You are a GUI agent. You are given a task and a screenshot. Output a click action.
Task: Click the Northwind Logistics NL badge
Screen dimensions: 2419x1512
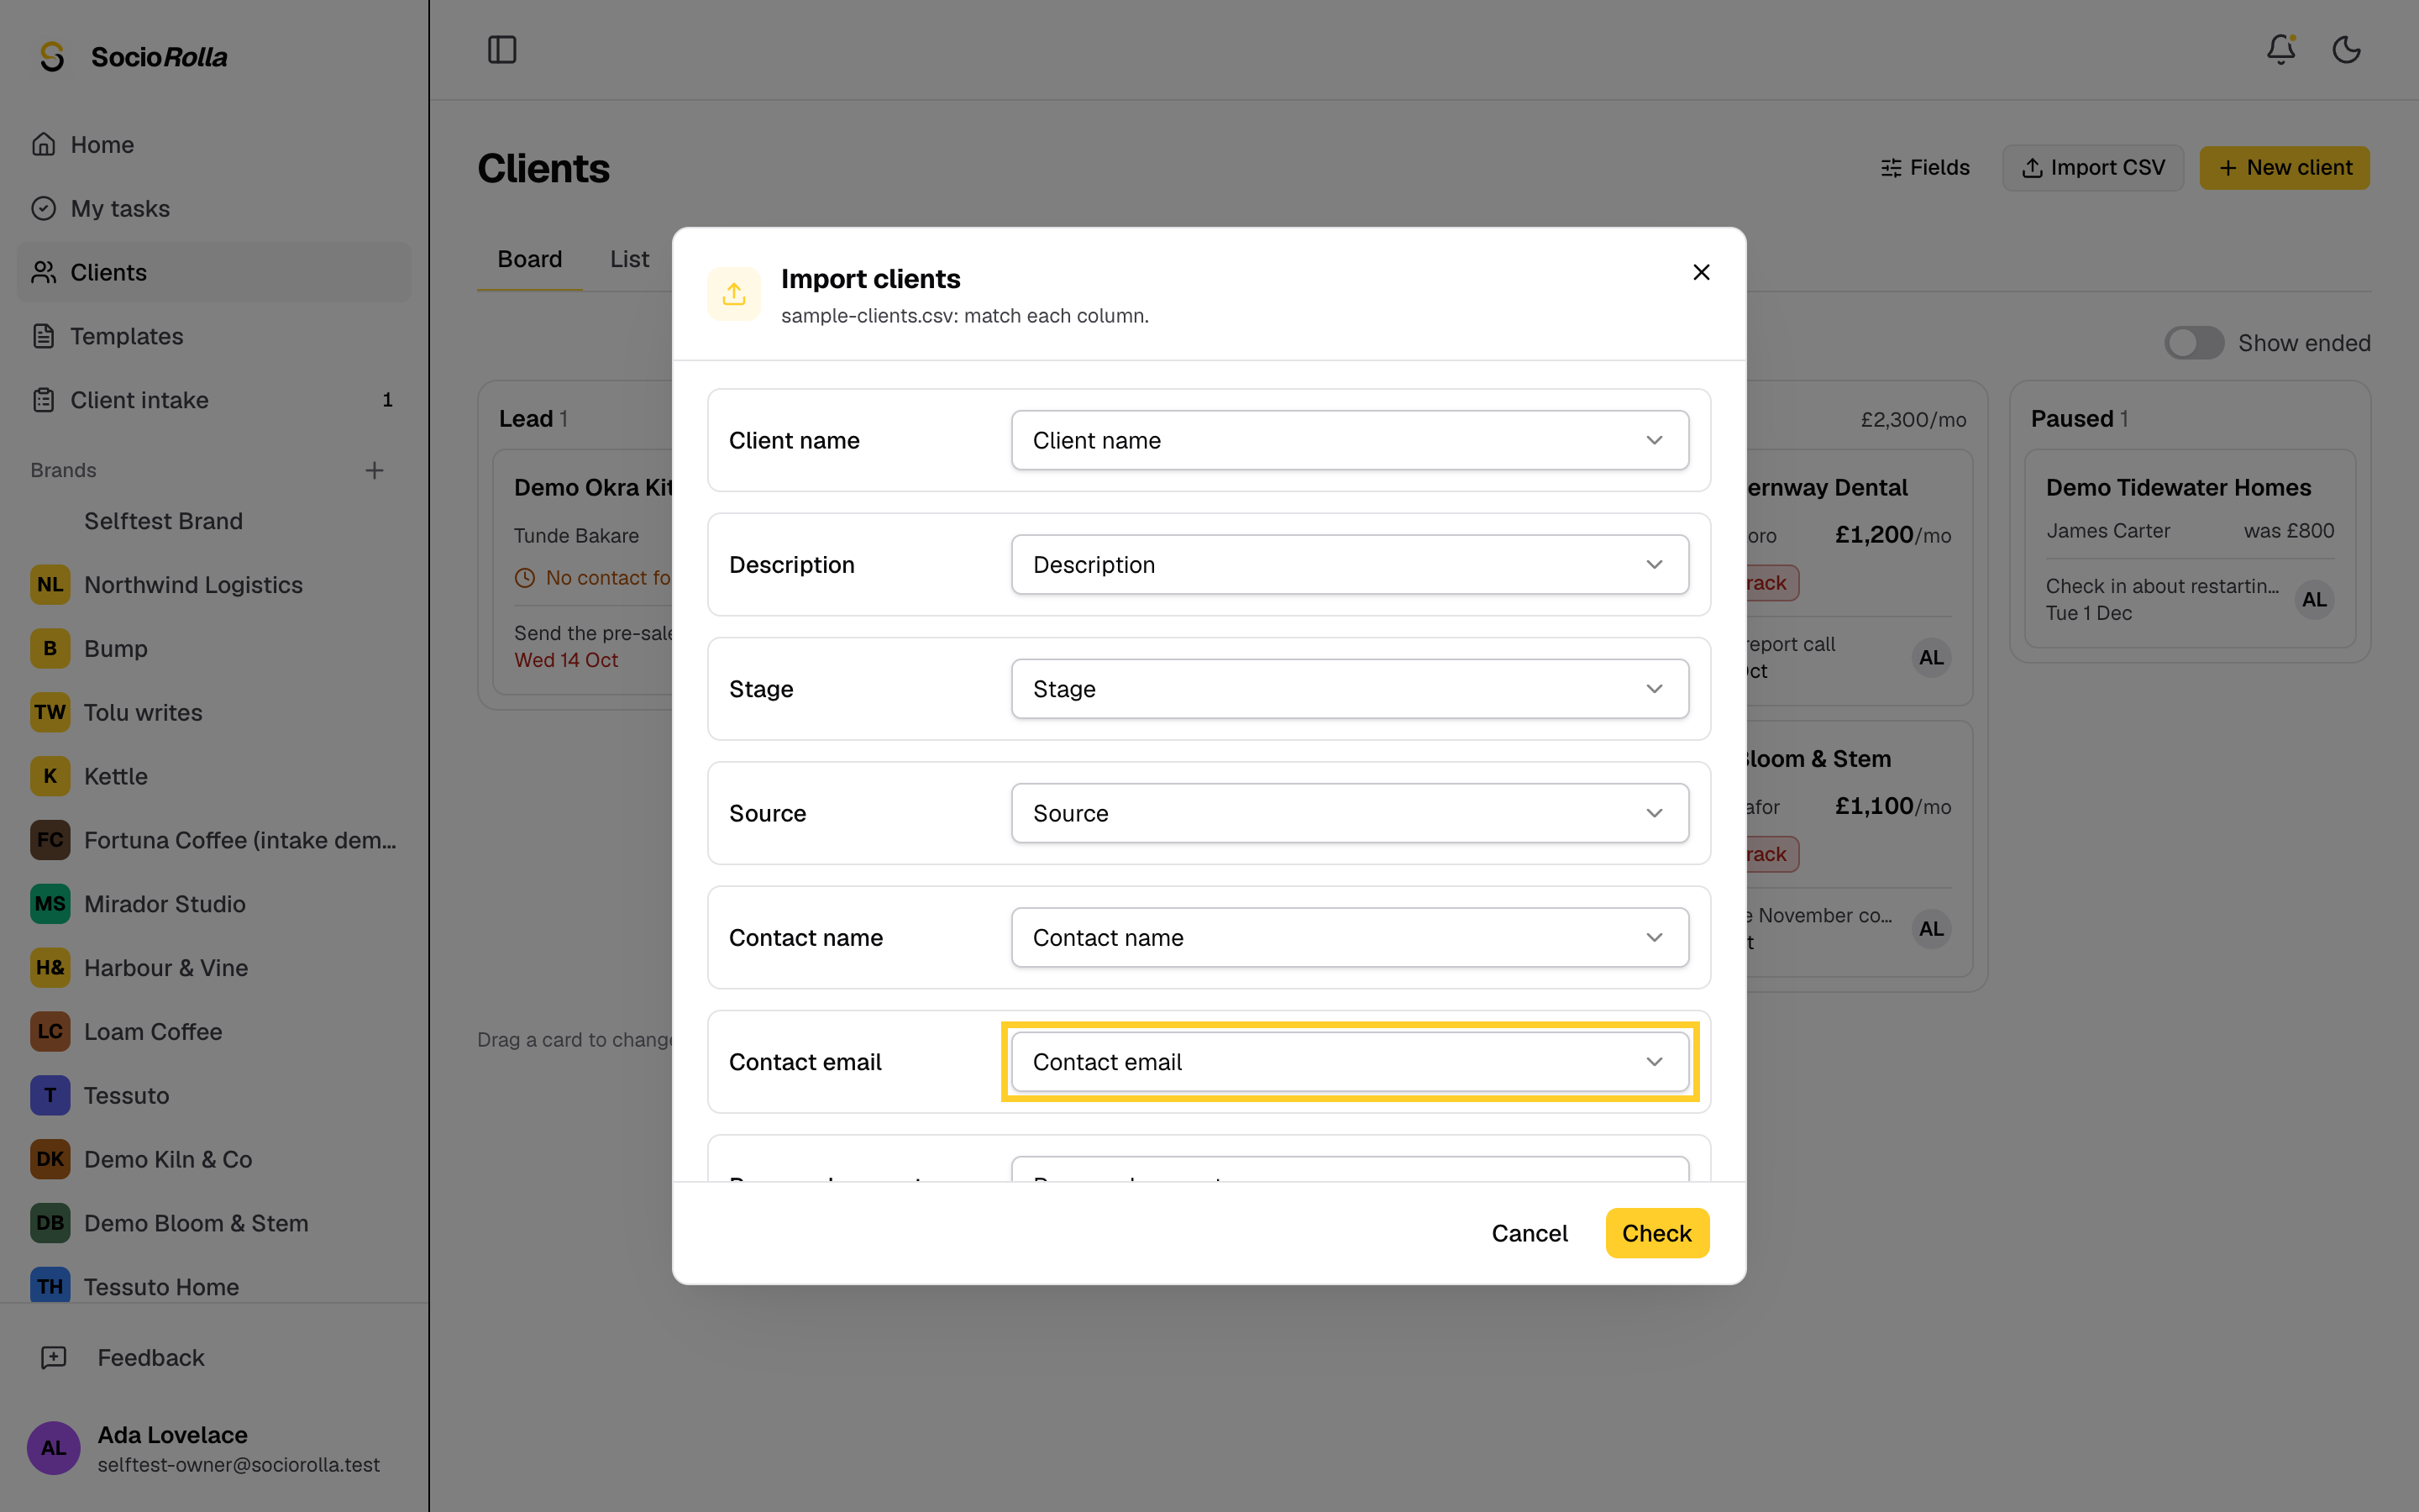coord(50,585)
